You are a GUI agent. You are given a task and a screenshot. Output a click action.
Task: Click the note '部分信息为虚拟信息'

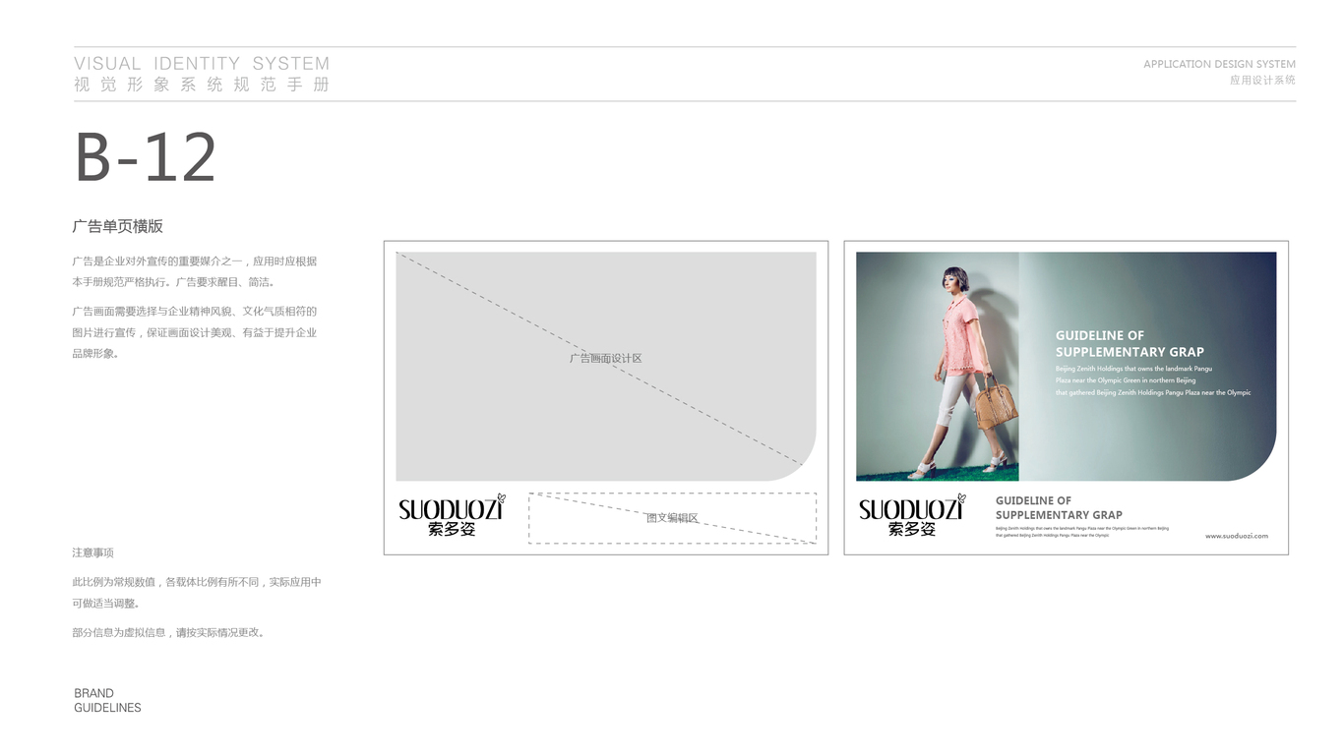(168, 632)
